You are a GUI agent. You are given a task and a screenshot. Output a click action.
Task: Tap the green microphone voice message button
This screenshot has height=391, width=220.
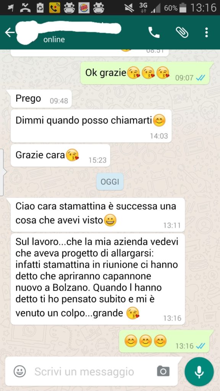coord(199,372)
